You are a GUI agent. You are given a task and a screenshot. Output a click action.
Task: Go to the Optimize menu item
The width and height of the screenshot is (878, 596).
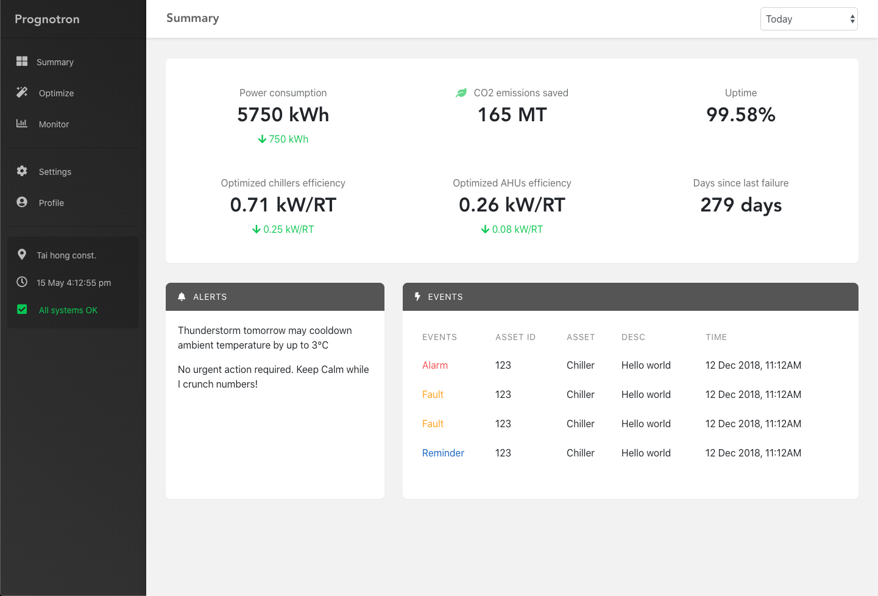point(56,93)
